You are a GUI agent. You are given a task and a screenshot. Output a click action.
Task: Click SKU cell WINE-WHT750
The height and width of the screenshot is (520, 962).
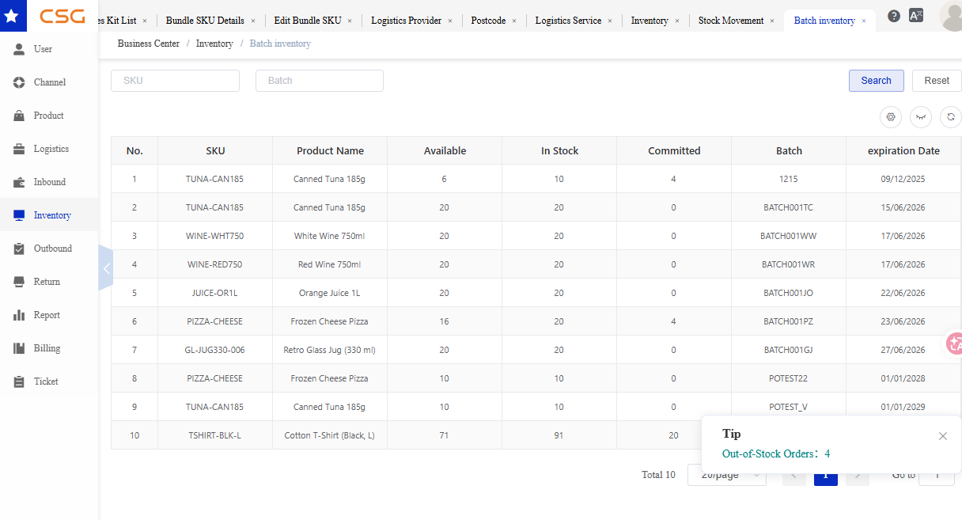(x=215, y=236)
